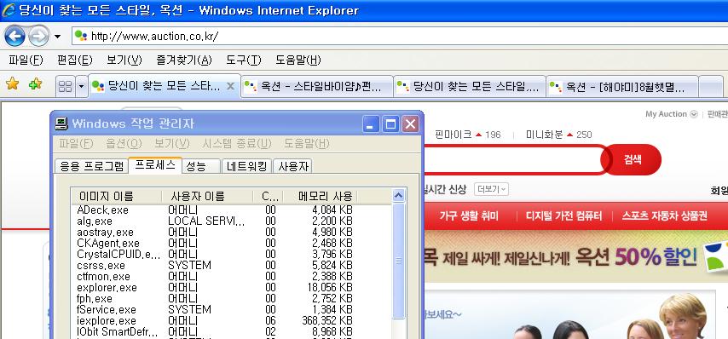Select the aostray.exe process row
This screenshot has height=339, width=728.
coord(231,233)
